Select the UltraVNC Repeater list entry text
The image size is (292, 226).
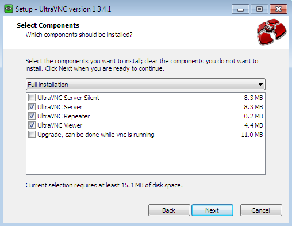[x=64, y=116]
